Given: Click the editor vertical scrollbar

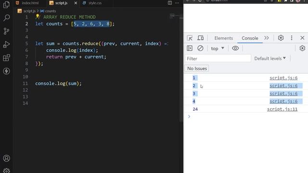Looking at the screenshot, I should pos(181,69).
